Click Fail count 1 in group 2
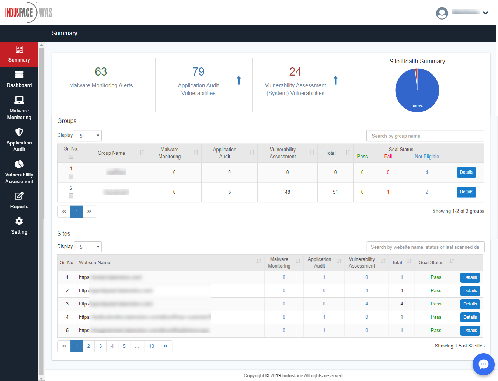498x381 pixels. coord(388,192)
